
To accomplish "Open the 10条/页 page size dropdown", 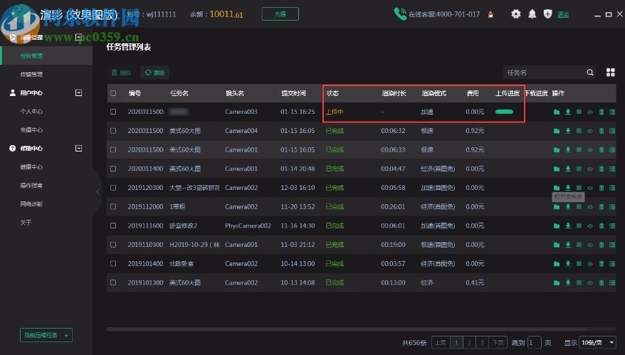I will pos(597,343).
